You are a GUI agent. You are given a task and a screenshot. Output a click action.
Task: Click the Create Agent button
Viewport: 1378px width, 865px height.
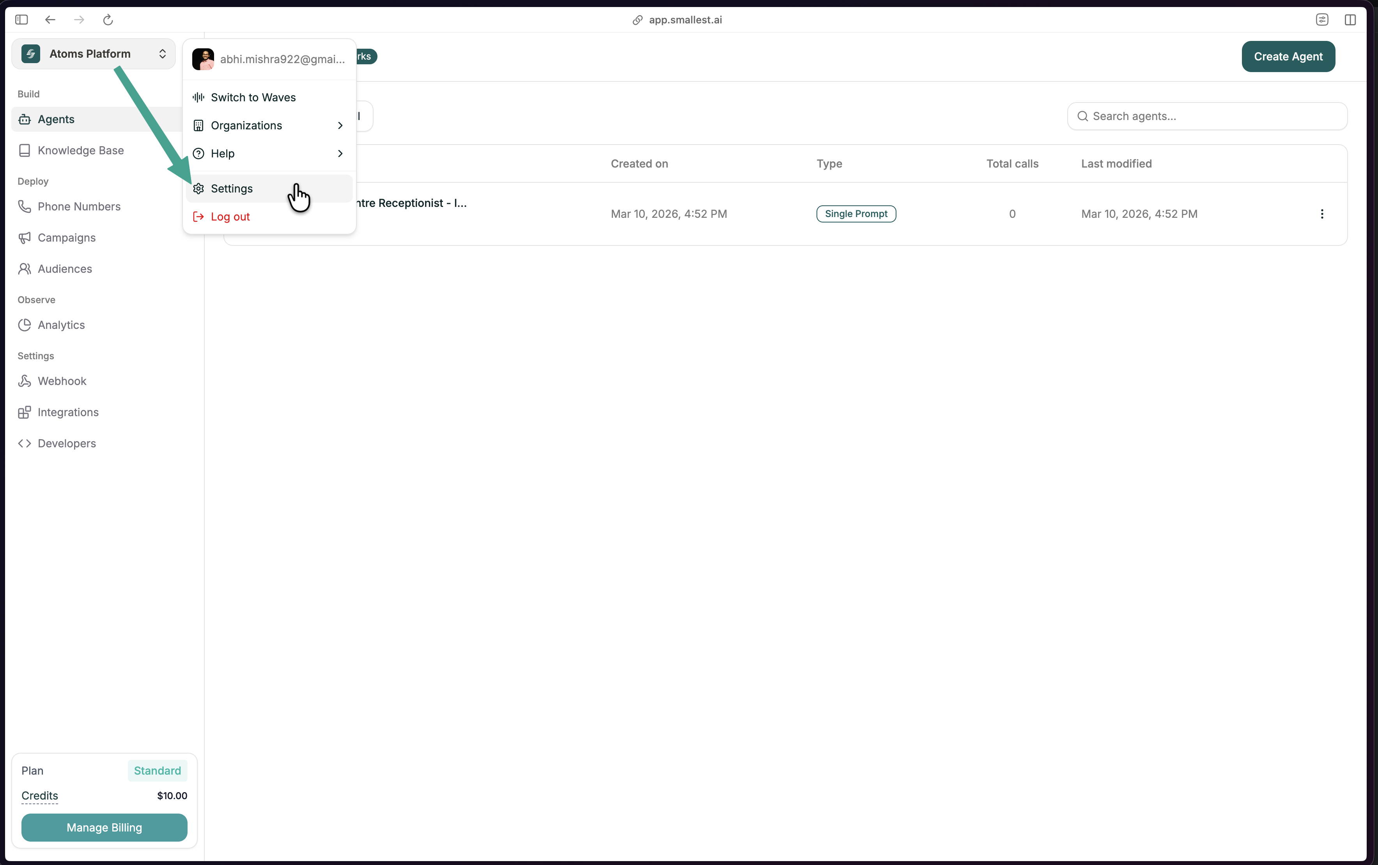pyautogui.click(x=1288, y=56)
